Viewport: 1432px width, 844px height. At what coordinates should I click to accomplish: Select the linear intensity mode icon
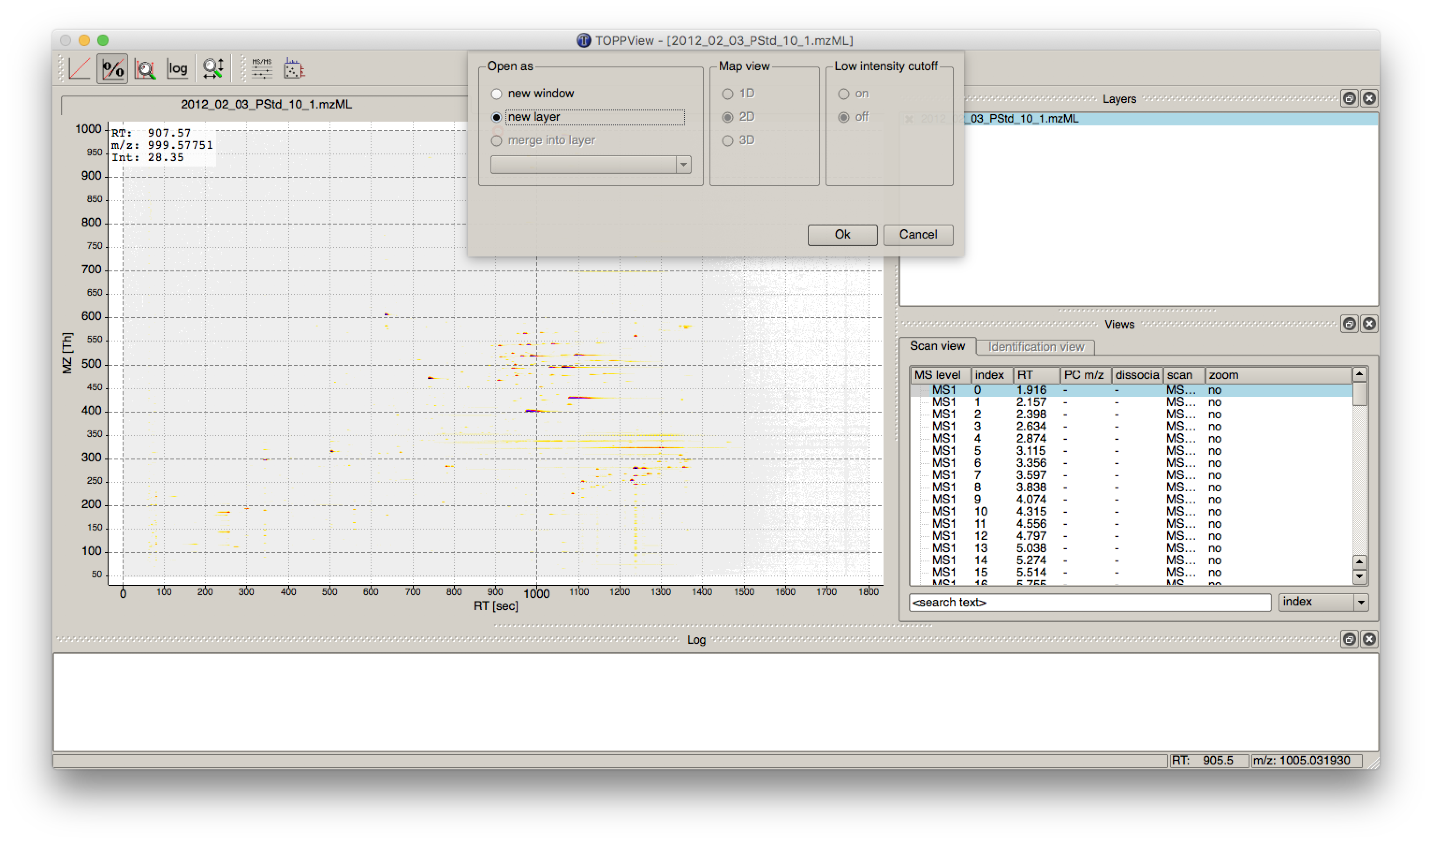coord(80,69)
